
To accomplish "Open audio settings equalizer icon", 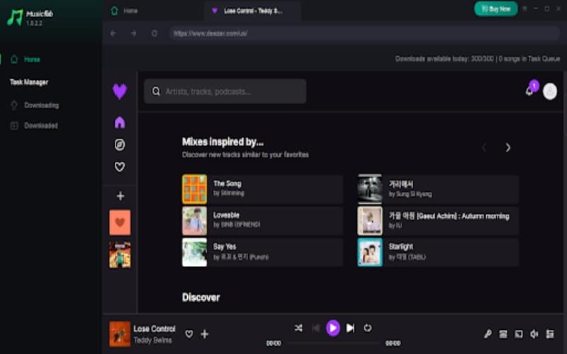I will (x=549, y=334).
